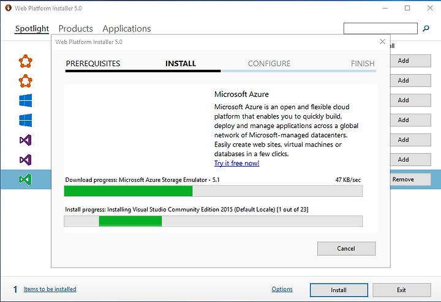This screenshot has width=441, height=302.
Task: Click the FINISH step header
Action: [x=363, y=64]
